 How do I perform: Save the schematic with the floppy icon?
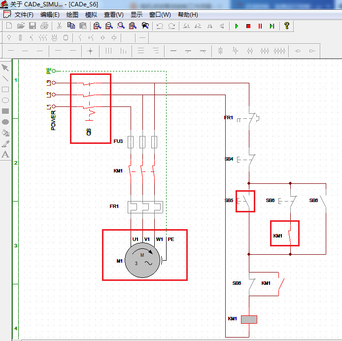click(x=33, y=26)
